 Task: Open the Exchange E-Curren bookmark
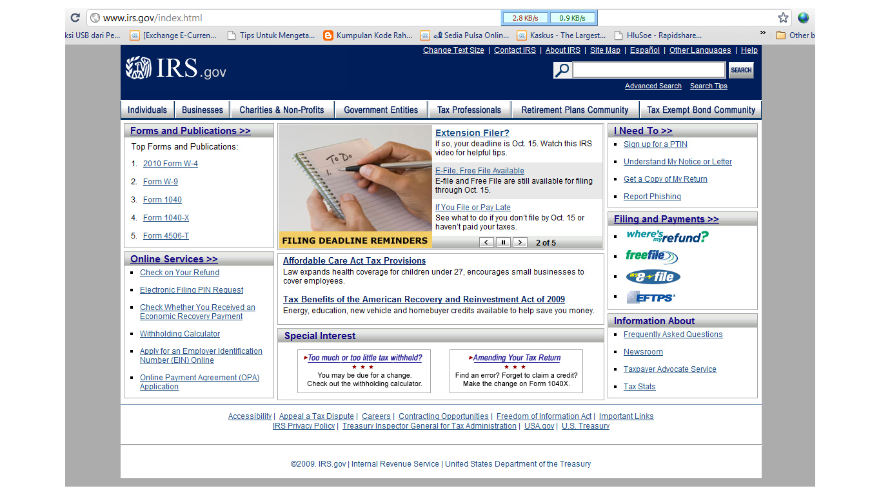pos(173,35)
